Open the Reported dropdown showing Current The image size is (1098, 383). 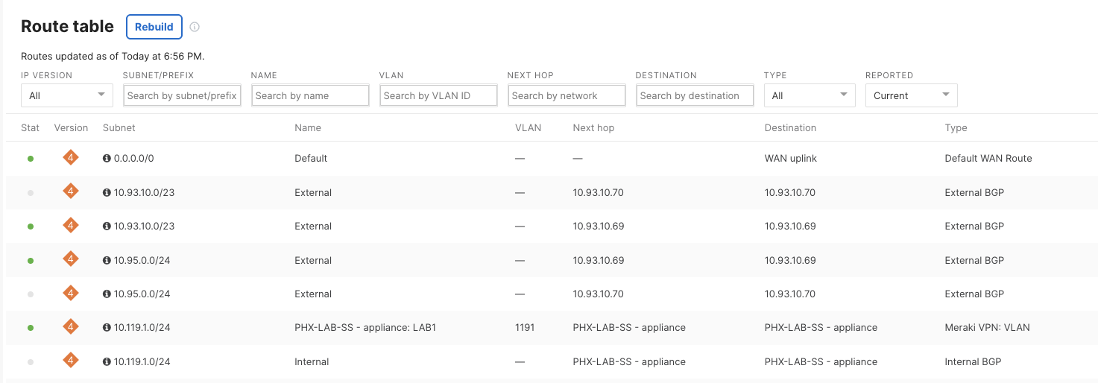pyautogui.click(x=911, y=95)
